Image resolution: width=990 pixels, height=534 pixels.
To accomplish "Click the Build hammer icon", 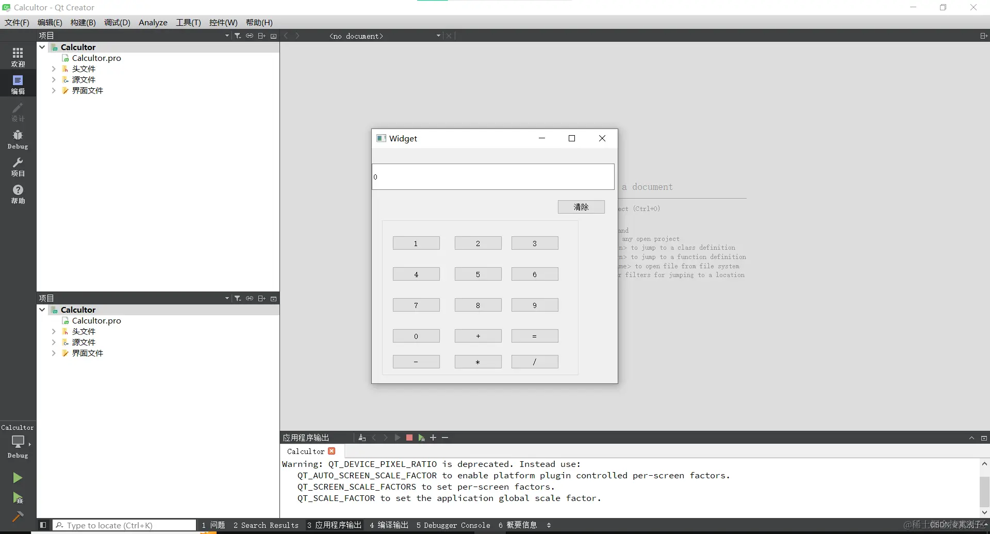I will point(18,516).
